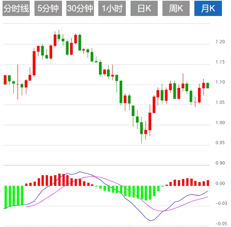
Task: Click the -0.05 MACD axis label
Action: [x=220, y=223]
